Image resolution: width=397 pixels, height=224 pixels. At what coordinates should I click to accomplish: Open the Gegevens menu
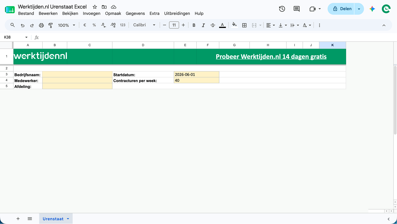135,14
